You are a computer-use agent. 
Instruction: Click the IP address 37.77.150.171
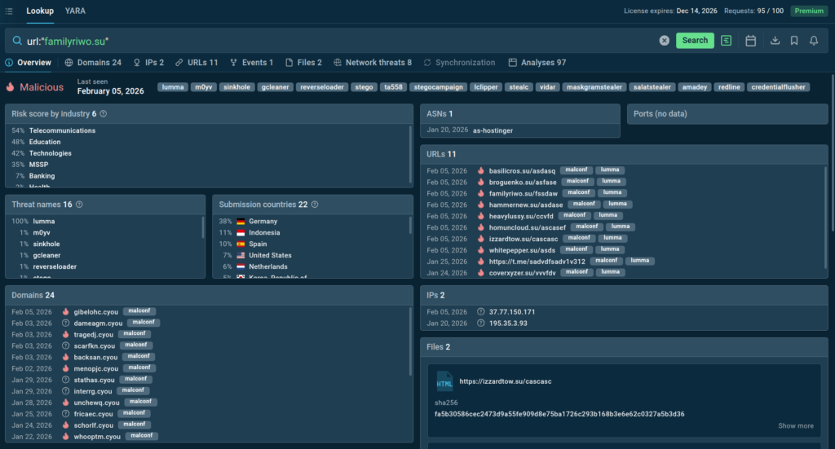point(512,312)
